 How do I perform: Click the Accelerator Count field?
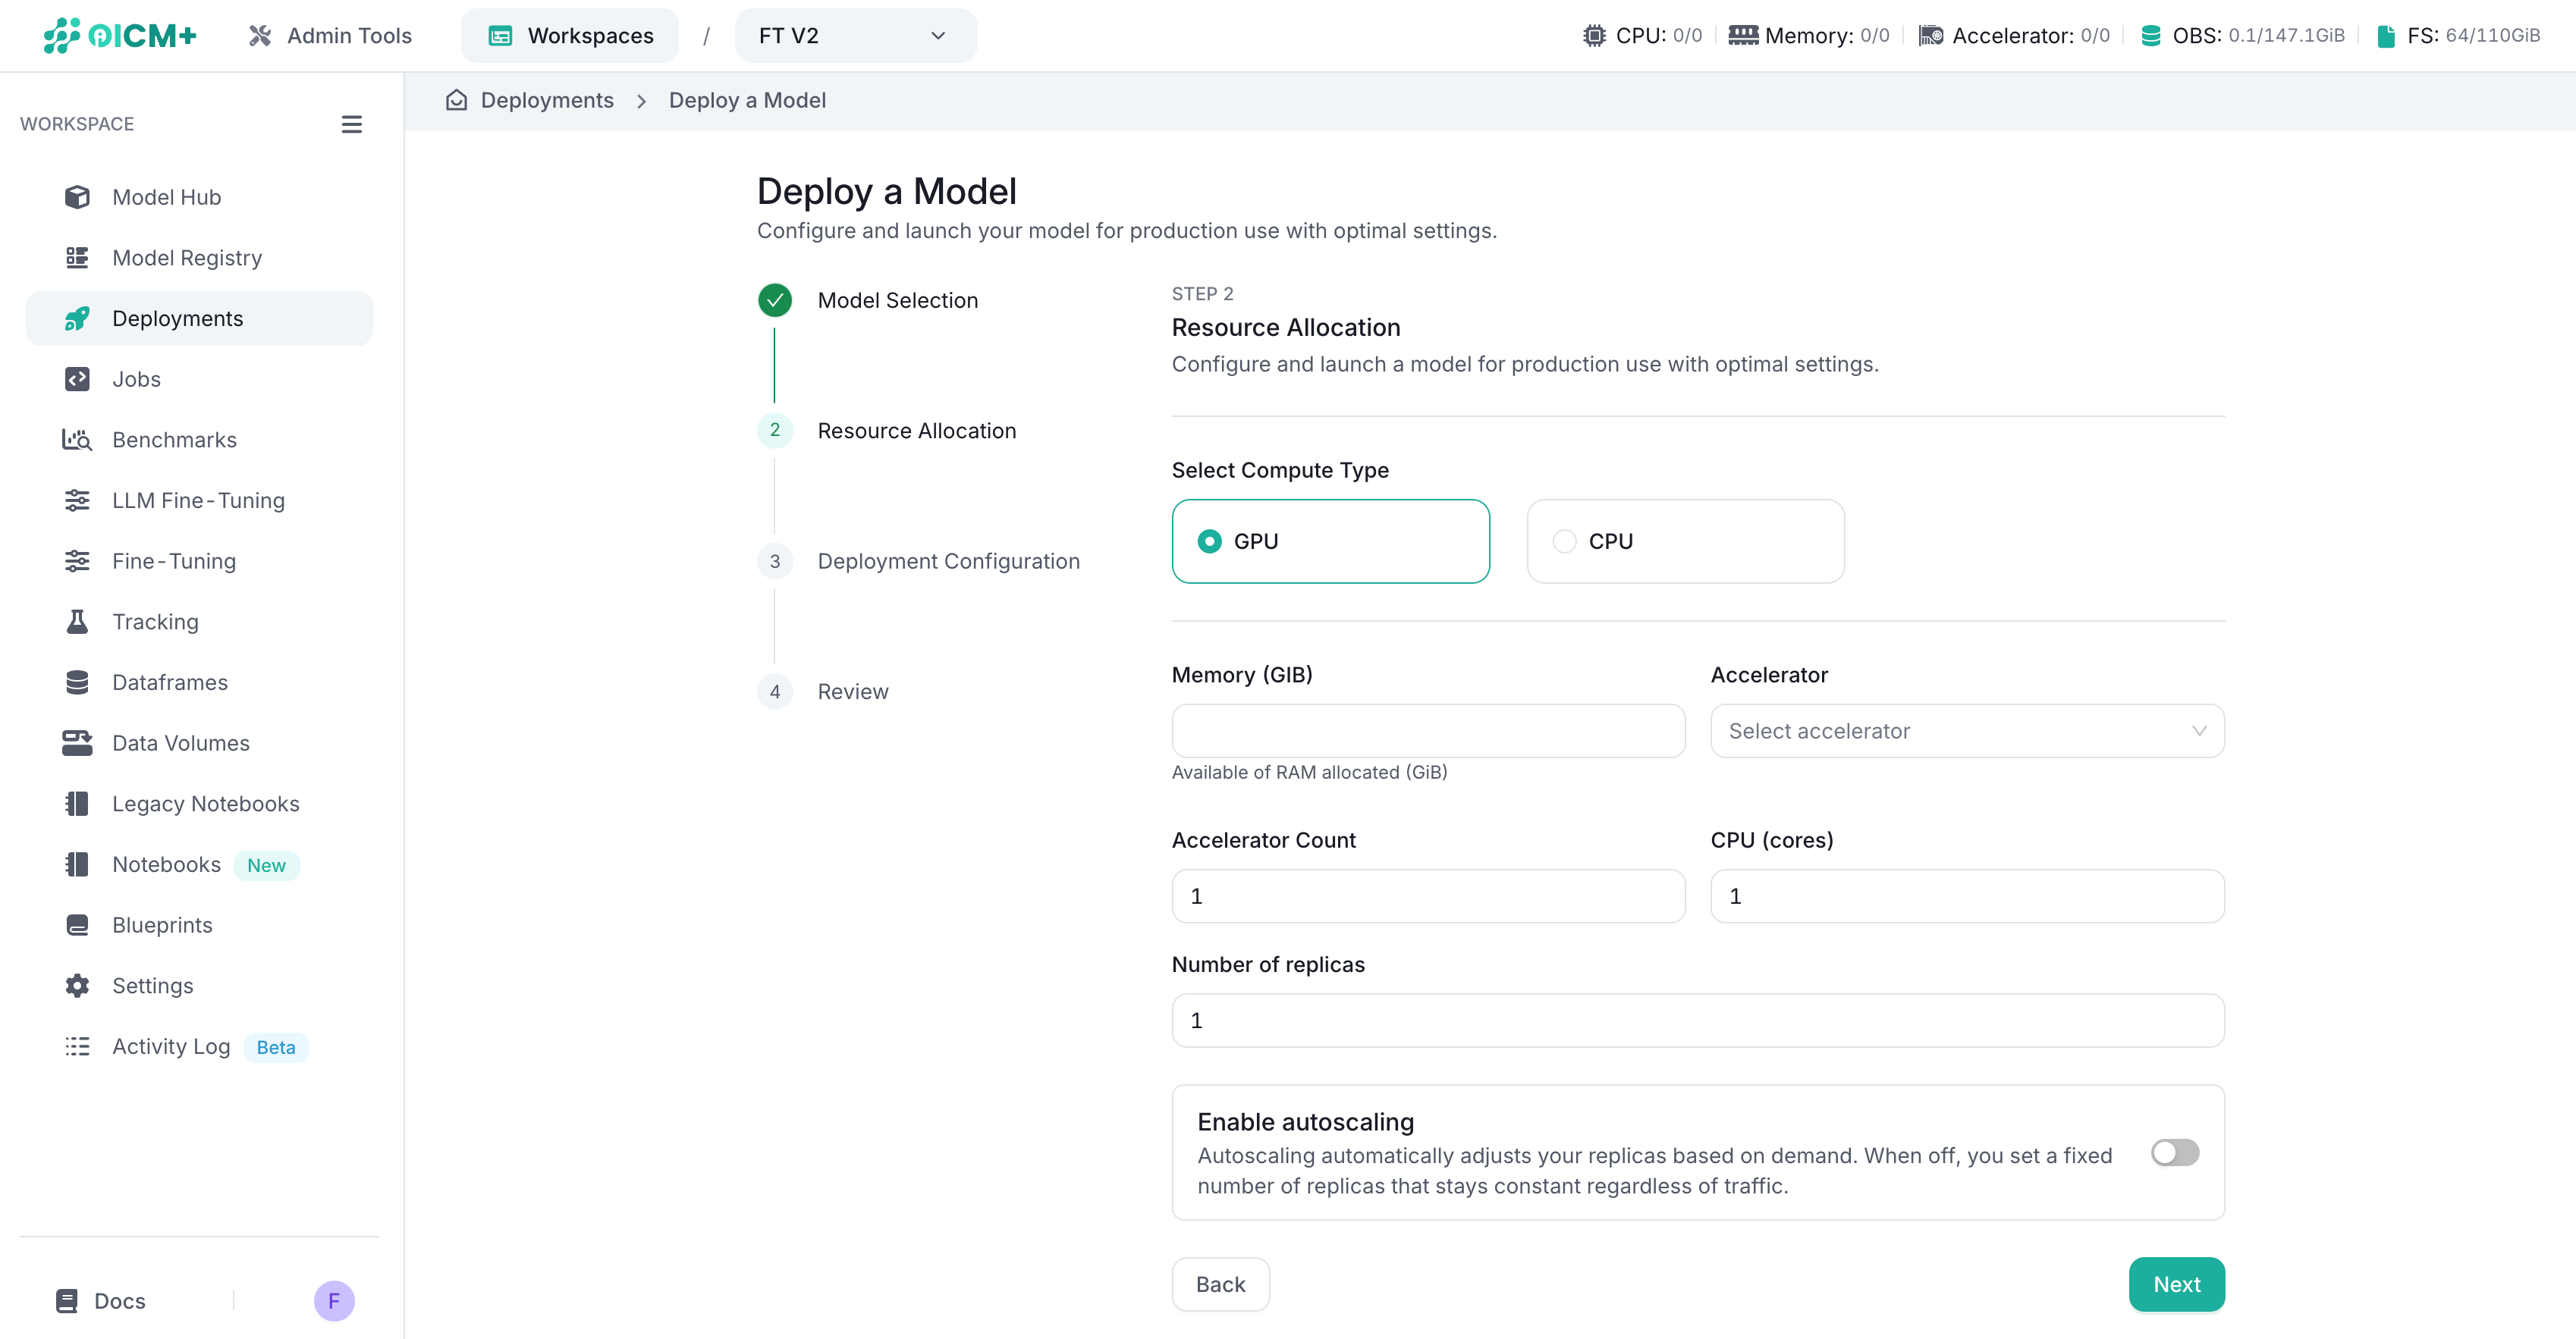pos(1428,895)
